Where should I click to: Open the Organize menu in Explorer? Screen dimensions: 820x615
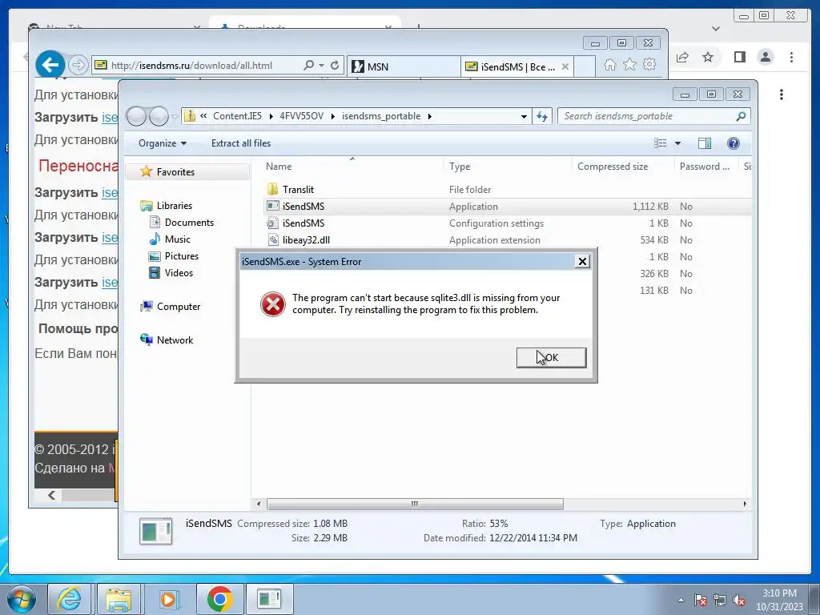click(162, 143)
